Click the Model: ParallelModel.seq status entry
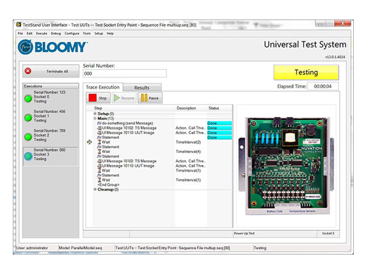Screen dimensions: 366x274 point(80,248)
